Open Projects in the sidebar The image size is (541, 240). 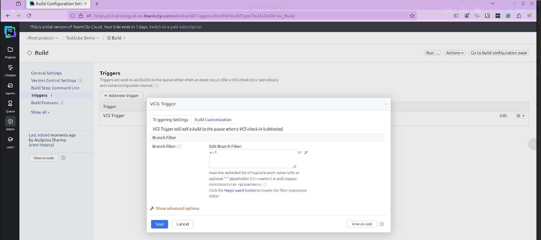pos(10,53)
